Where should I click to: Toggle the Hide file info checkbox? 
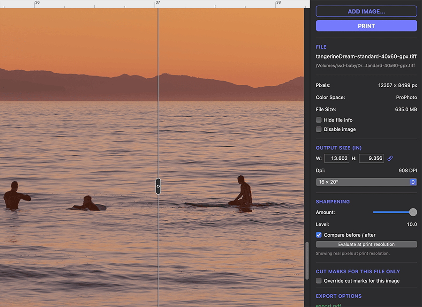coord(319,120)
